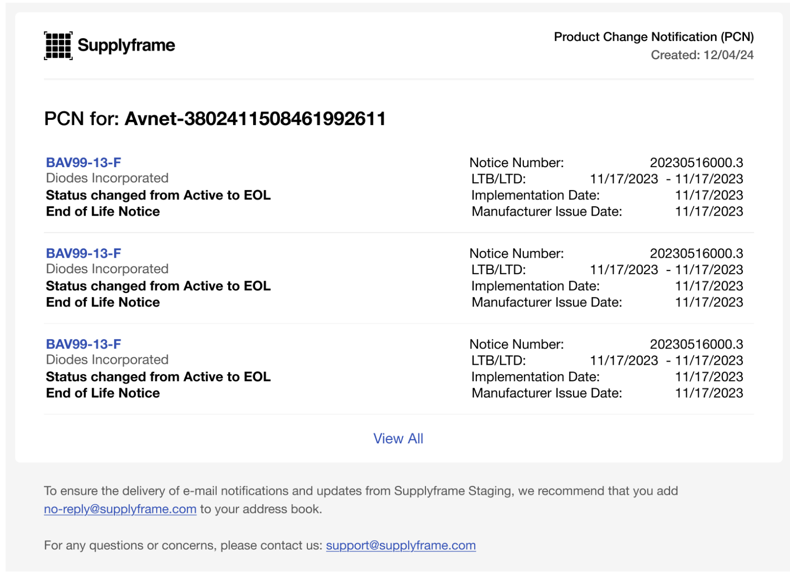Click the third entry's Status changed text
This screenshot has height=572, width=790.
(158, 376)
